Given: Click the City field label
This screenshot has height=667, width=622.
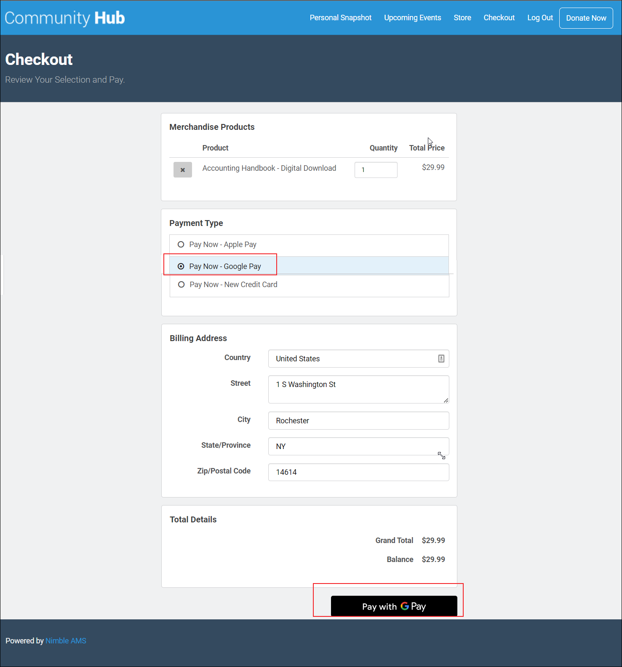Looking at the screenshot, I should tap(244, 420).
